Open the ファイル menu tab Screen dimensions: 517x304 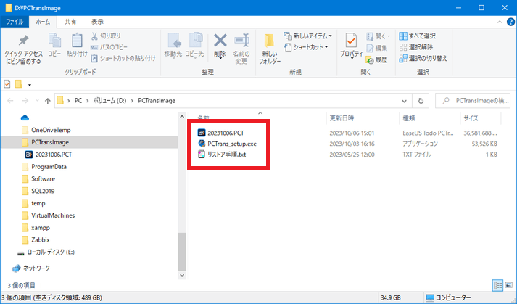[15, 22]
